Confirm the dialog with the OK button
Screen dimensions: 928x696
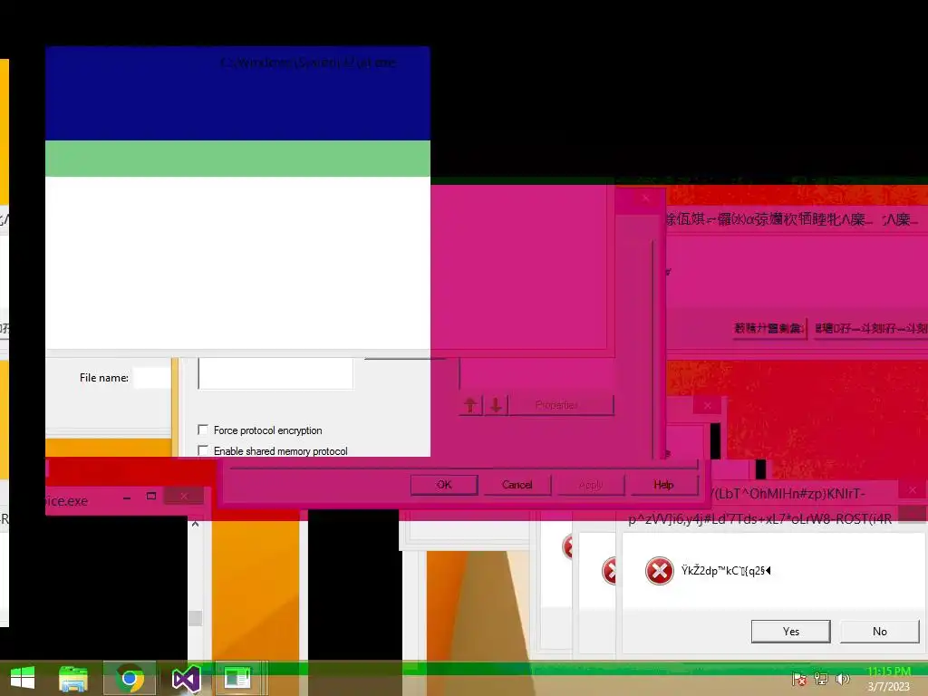(444, 485)
